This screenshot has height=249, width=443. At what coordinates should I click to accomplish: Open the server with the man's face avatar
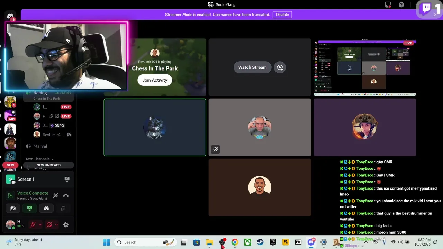point(10,143)
